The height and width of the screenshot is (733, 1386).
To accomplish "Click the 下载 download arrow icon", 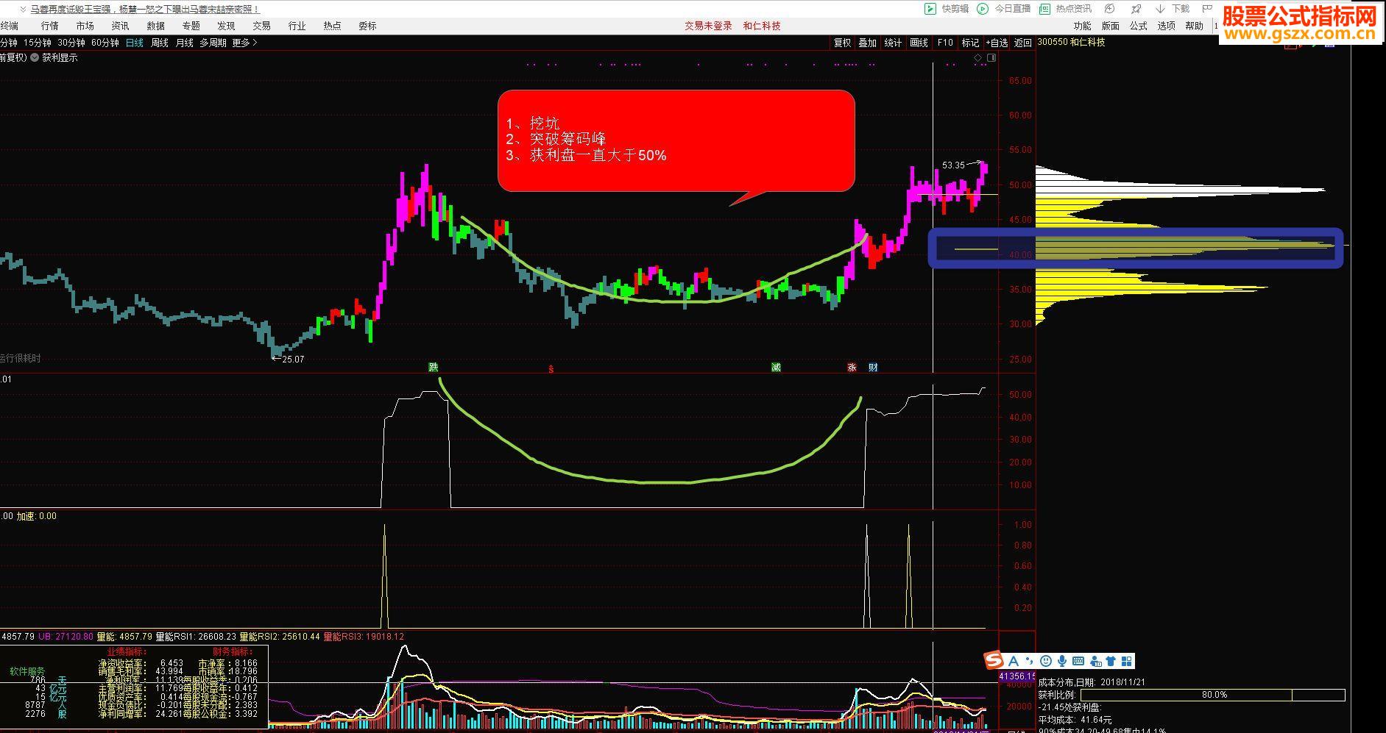I will [1161, 9].
